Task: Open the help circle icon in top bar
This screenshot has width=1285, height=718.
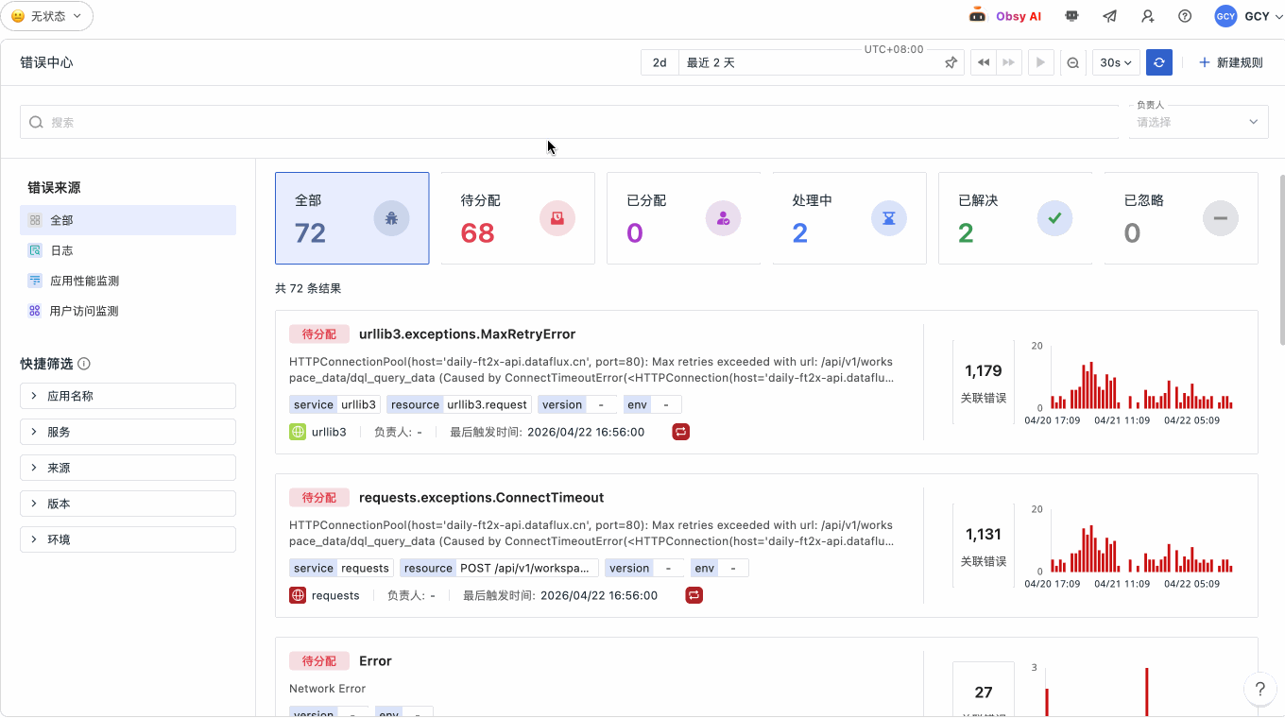Action: pos(1185,16)
